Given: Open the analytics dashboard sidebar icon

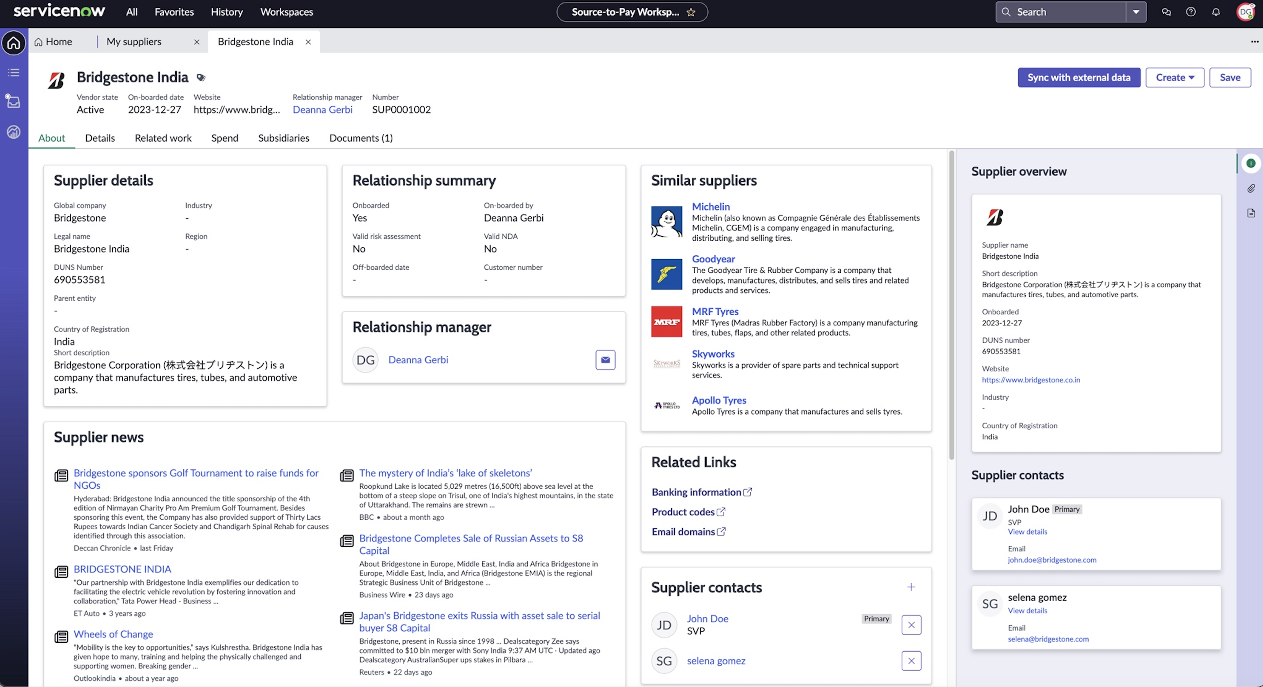Looking at the screenshot, I should [x=14, y=132].
